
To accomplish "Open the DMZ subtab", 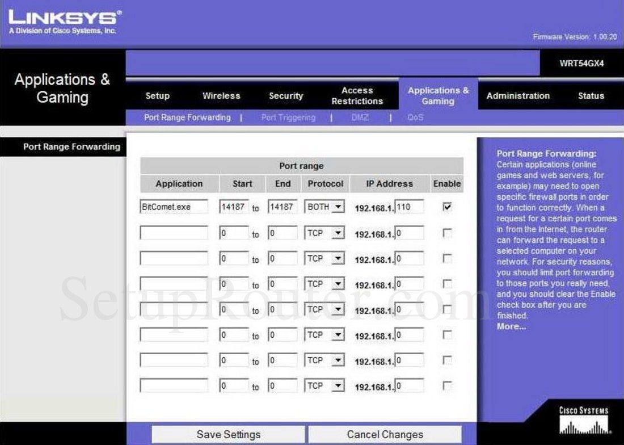I will 360,117.
